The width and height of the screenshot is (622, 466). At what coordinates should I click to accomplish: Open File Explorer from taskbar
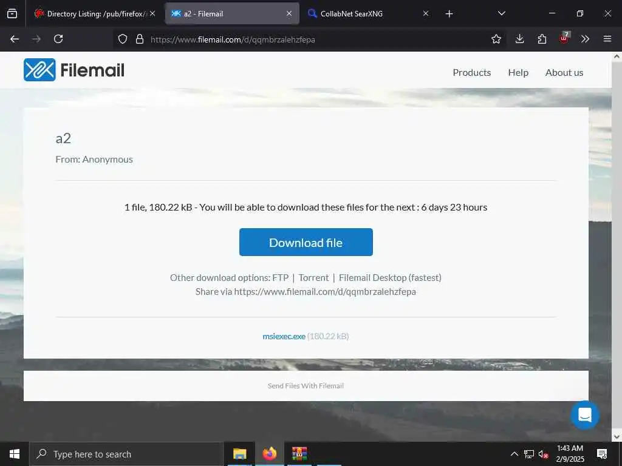(x=239, y=454)
